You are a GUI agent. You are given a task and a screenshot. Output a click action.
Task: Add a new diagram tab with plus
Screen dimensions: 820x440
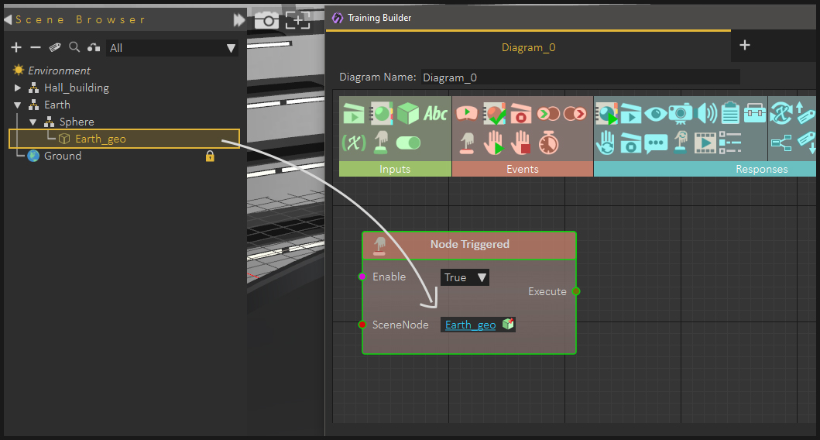(x=745, y=46)
